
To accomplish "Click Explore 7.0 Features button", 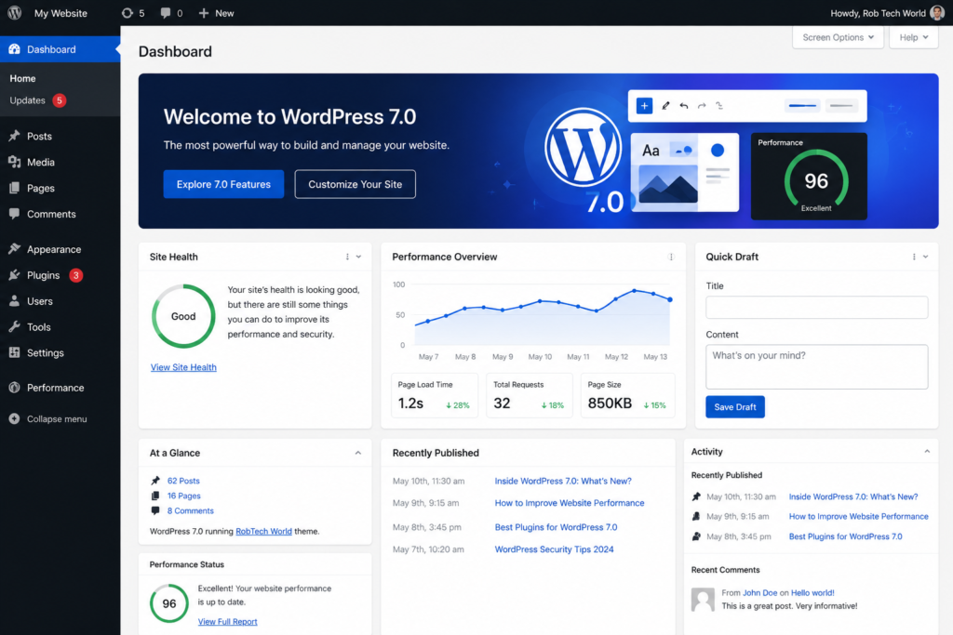I will point(223,184).
